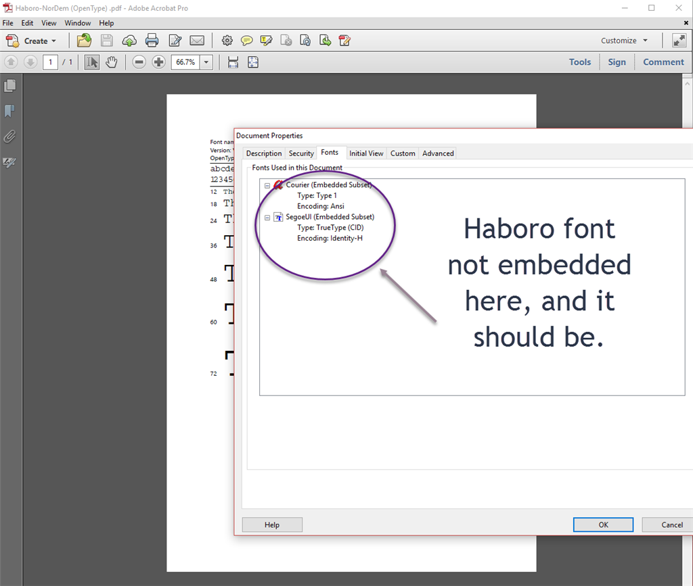Open Preferences gear icon
The image size is (693, 586).
(x=227, y=41)
